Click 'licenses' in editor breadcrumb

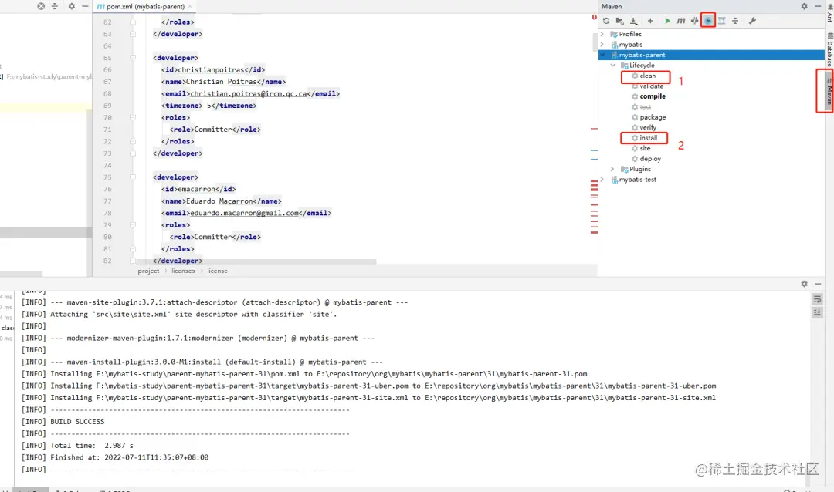click(x=183, y=271)
